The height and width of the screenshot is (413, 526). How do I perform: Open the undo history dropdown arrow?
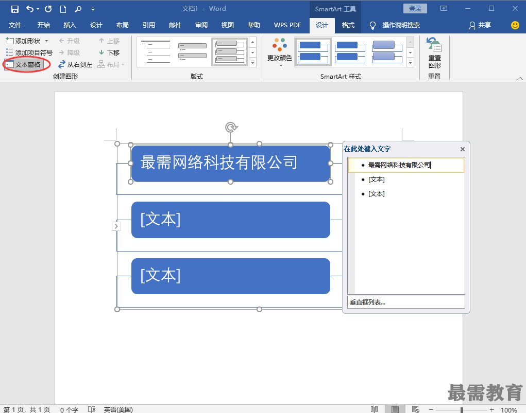(38, 9)
